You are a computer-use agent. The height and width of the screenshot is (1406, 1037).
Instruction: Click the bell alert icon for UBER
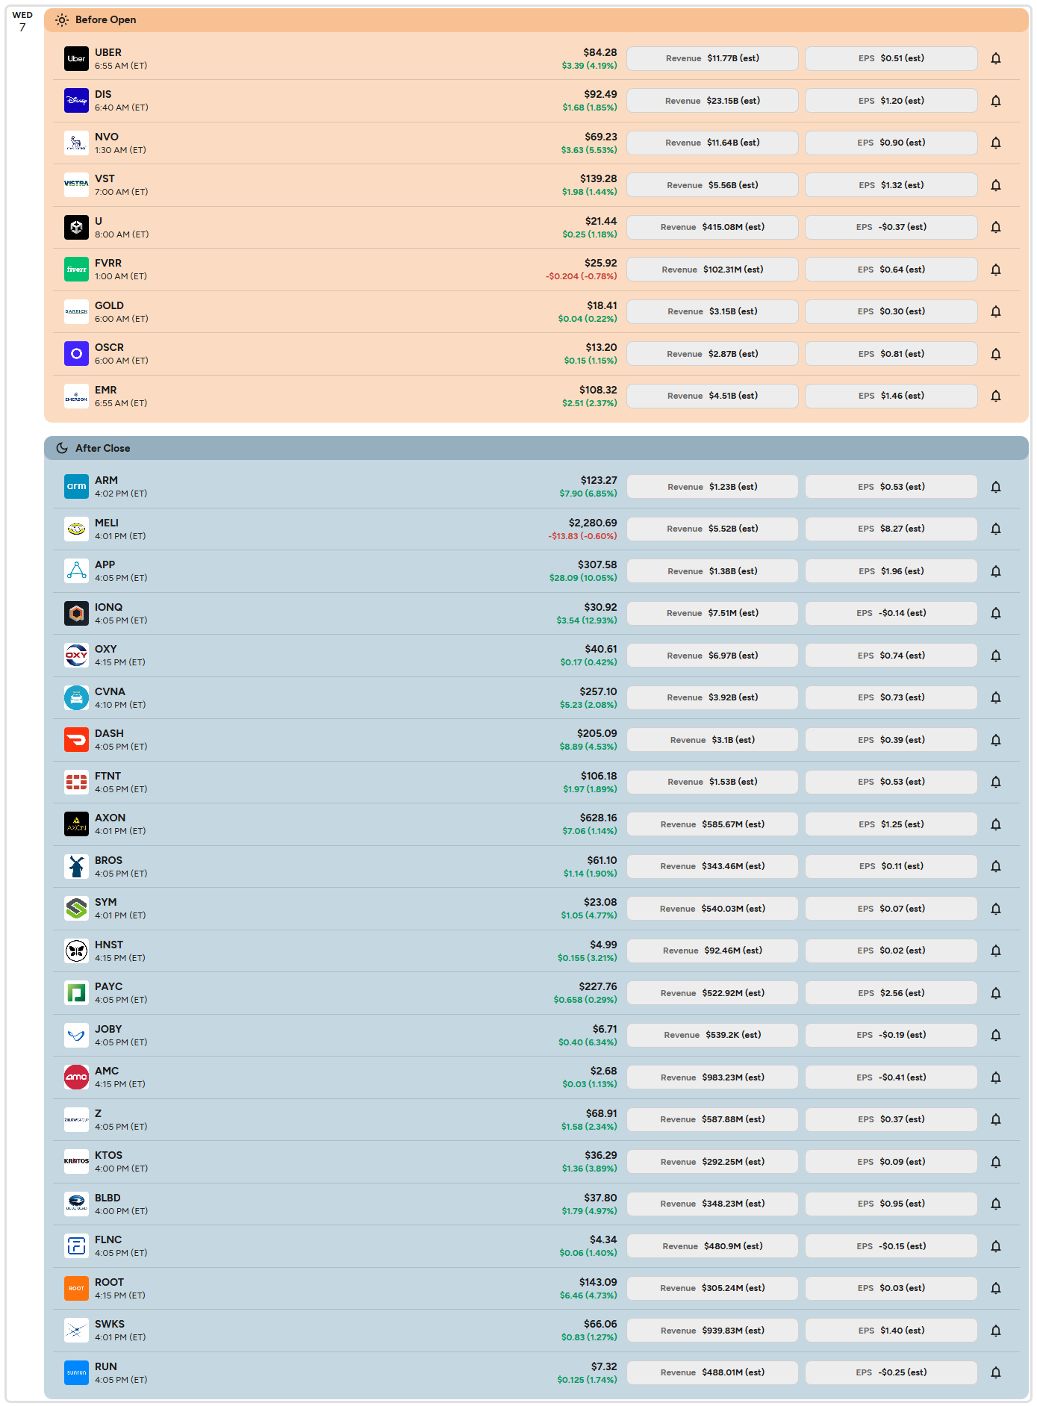[x=995, y=58]
